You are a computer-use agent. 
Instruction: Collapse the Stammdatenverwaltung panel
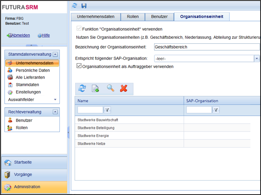56,55
